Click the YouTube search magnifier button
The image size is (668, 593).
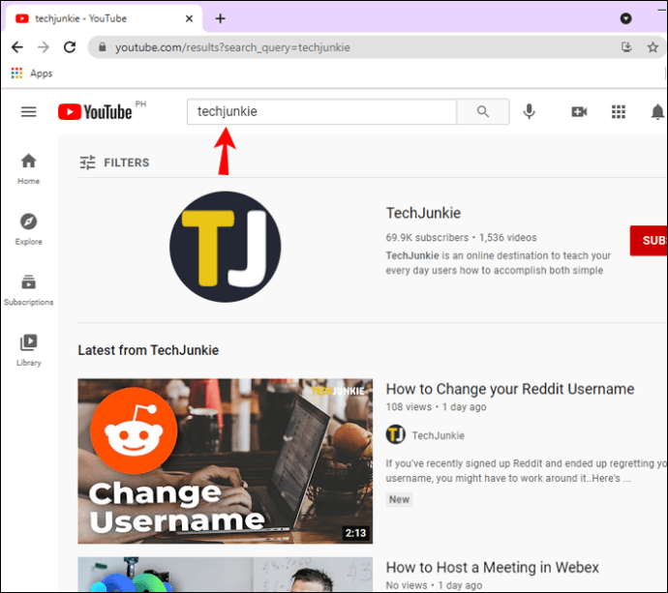click(483, 111)
